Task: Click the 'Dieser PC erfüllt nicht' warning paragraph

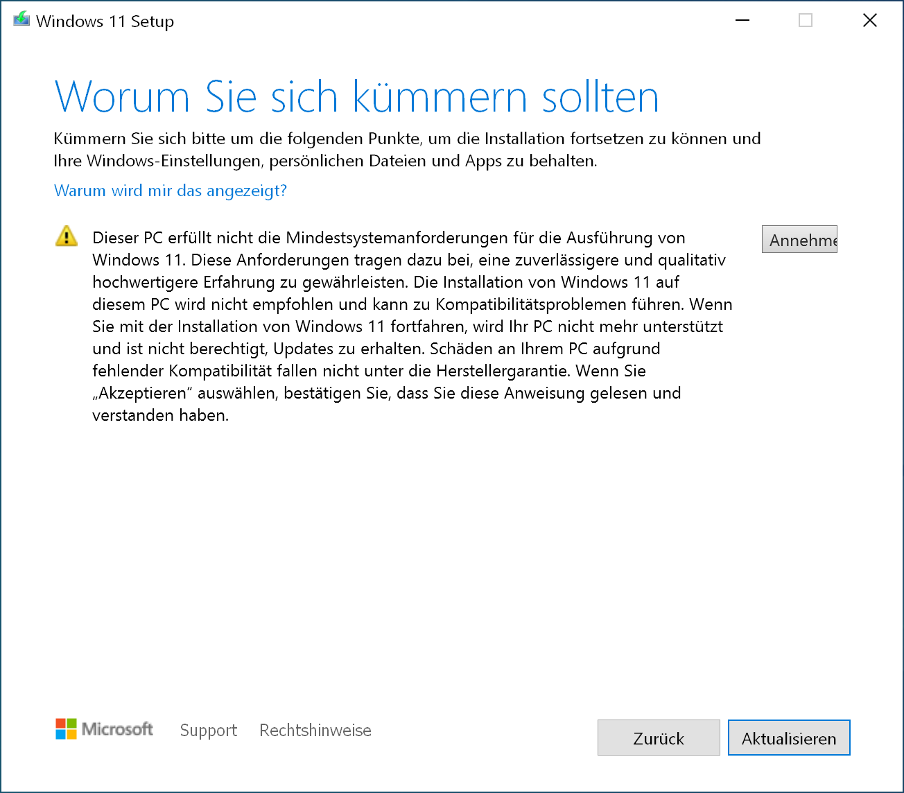Action: [x=412, y=326]
